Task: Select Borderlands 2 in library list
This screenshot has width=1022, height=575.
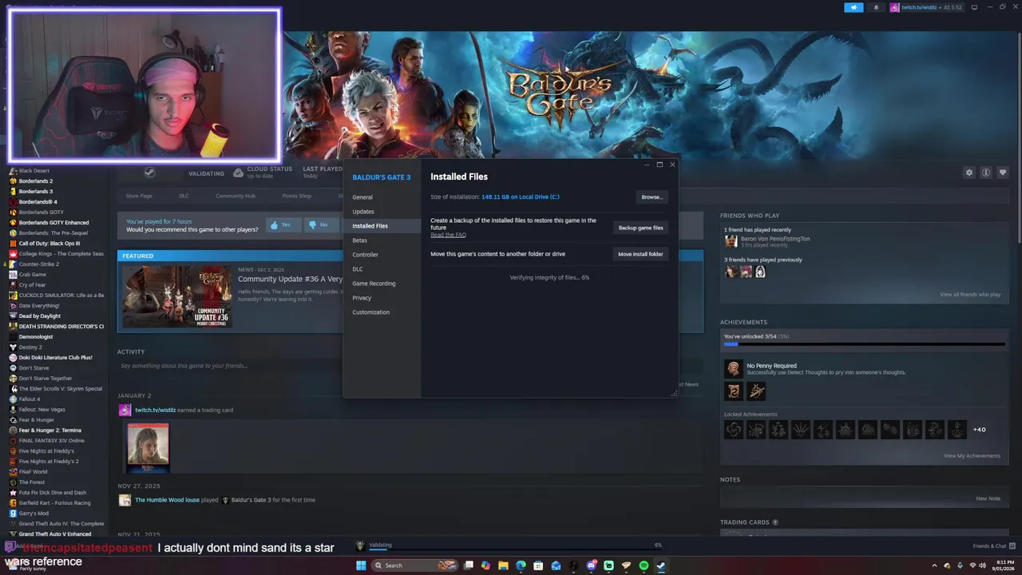Action: click(36, 181)
